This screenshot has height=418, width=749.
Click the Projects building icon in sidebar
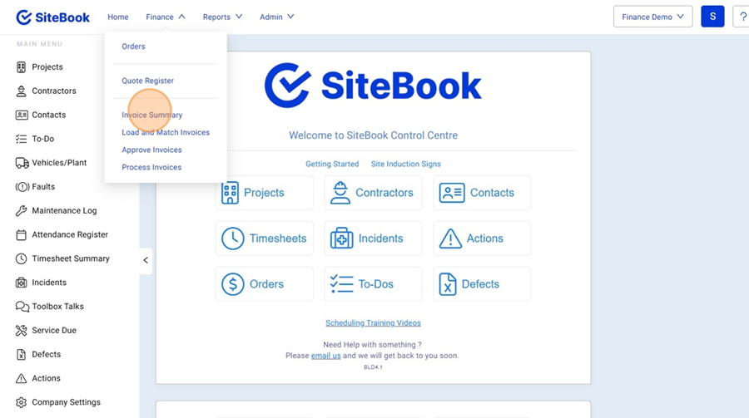pos(22,67)
